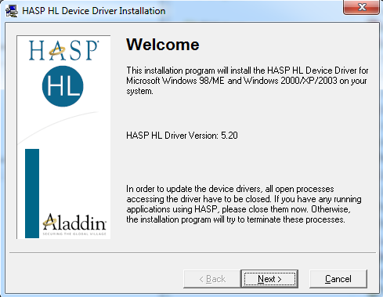Click the Next button
The image size is (383, 297).
[269, 279]
